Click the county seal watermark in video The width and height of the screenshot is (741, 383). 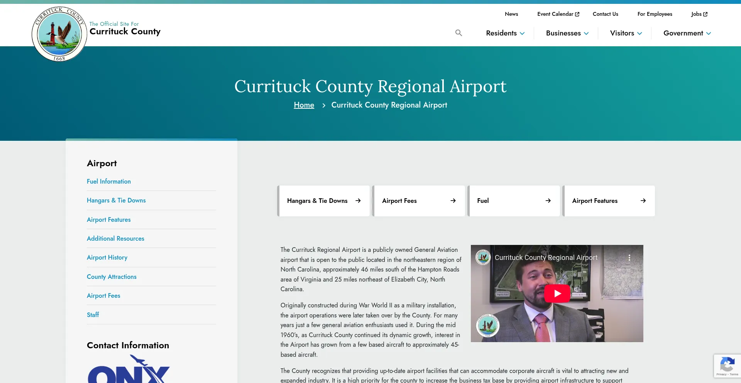pyautogui.click(x=487, y=326)
